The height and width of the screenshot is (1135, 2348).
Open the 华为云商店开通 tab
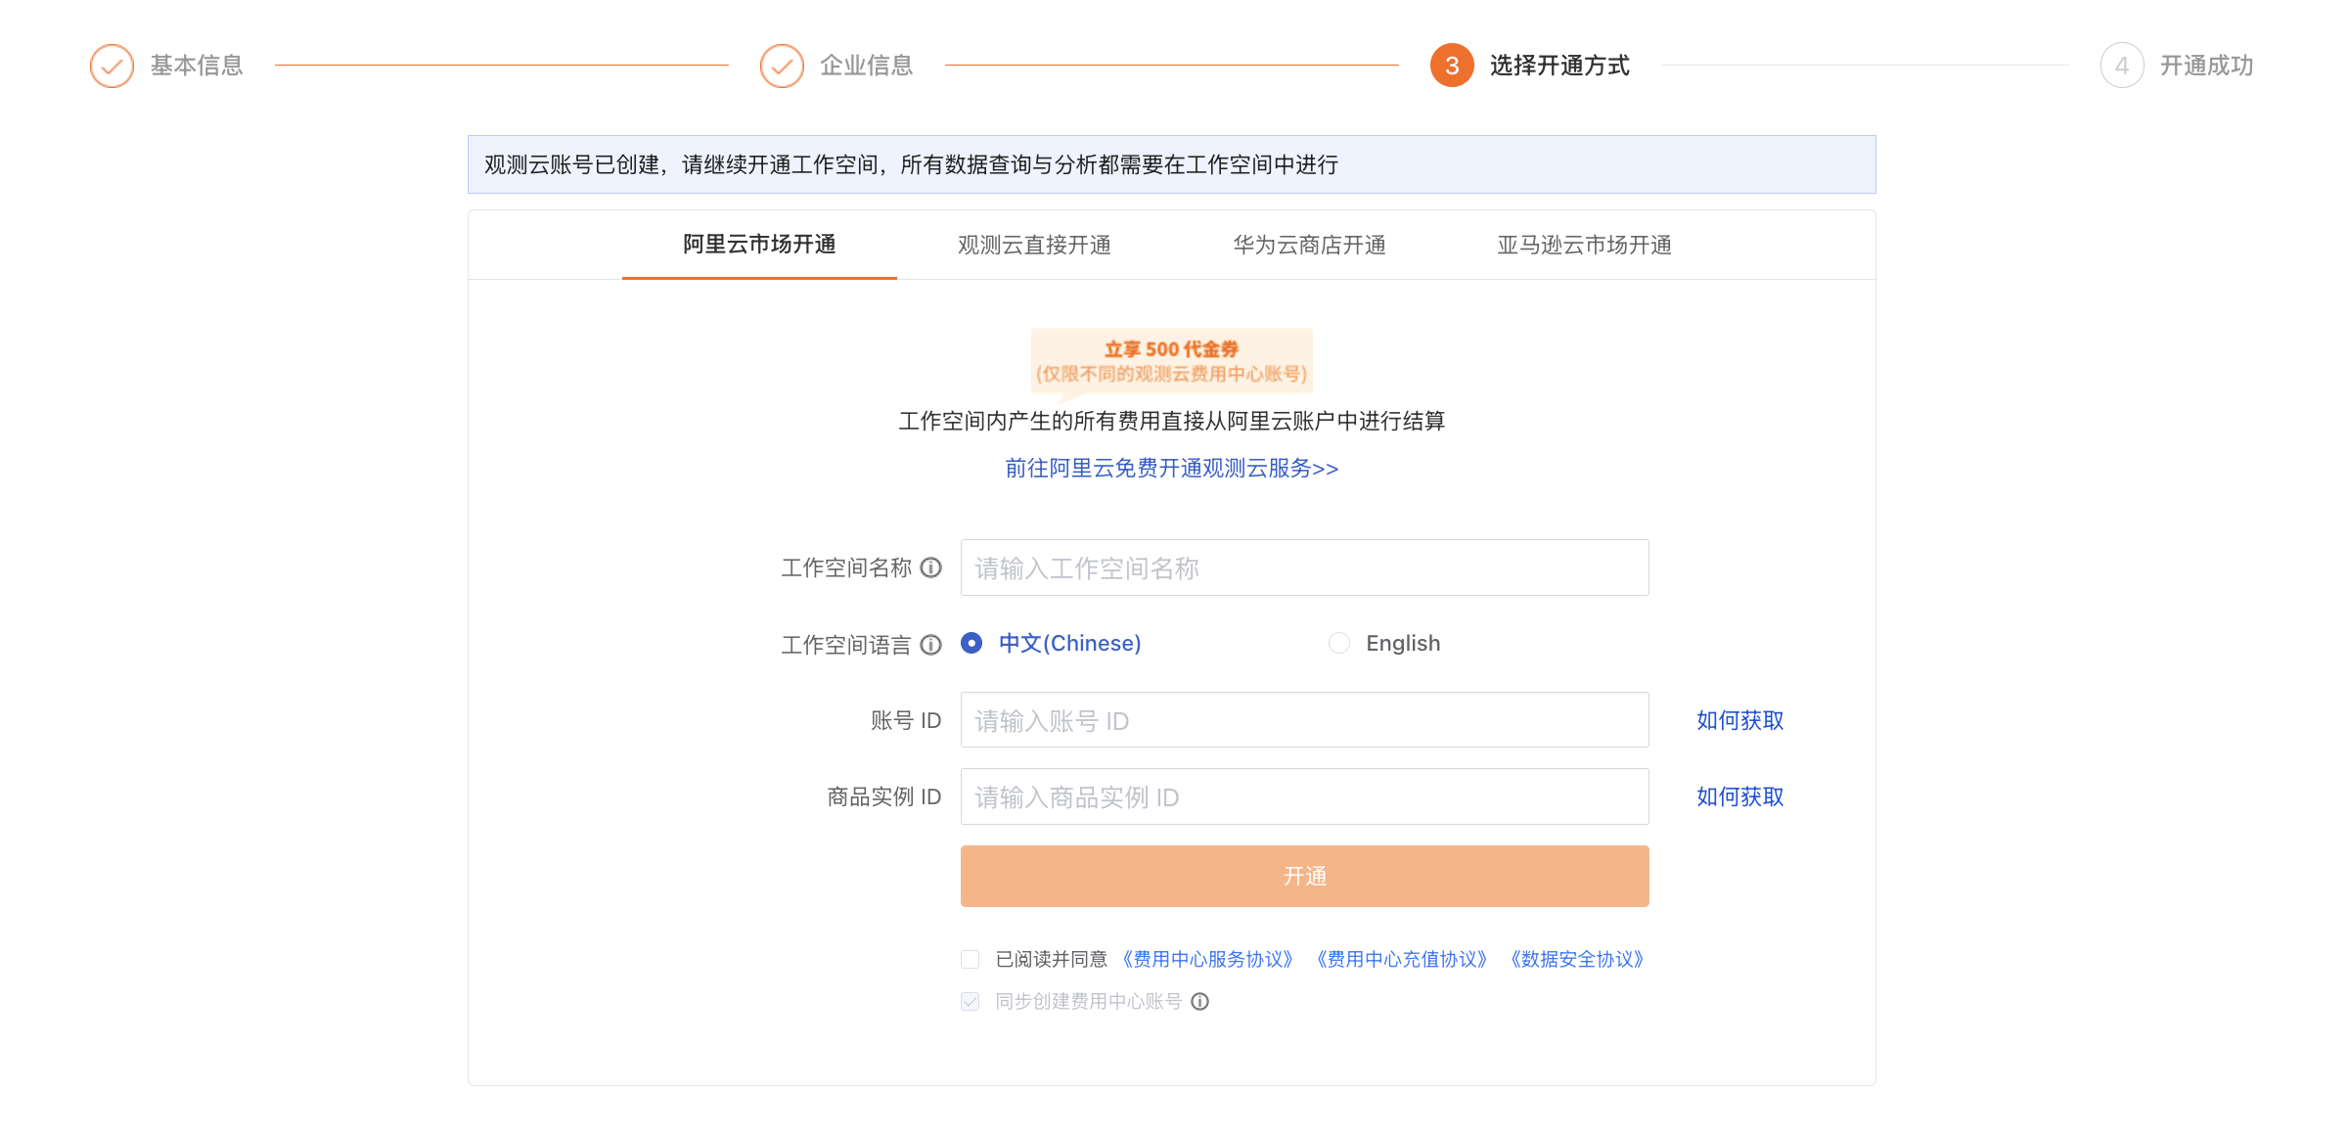coord(1309,245)
